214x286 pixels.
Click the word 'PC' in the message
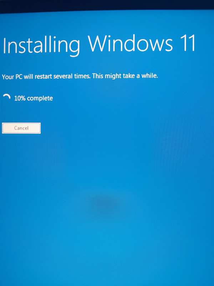point(19,77)
